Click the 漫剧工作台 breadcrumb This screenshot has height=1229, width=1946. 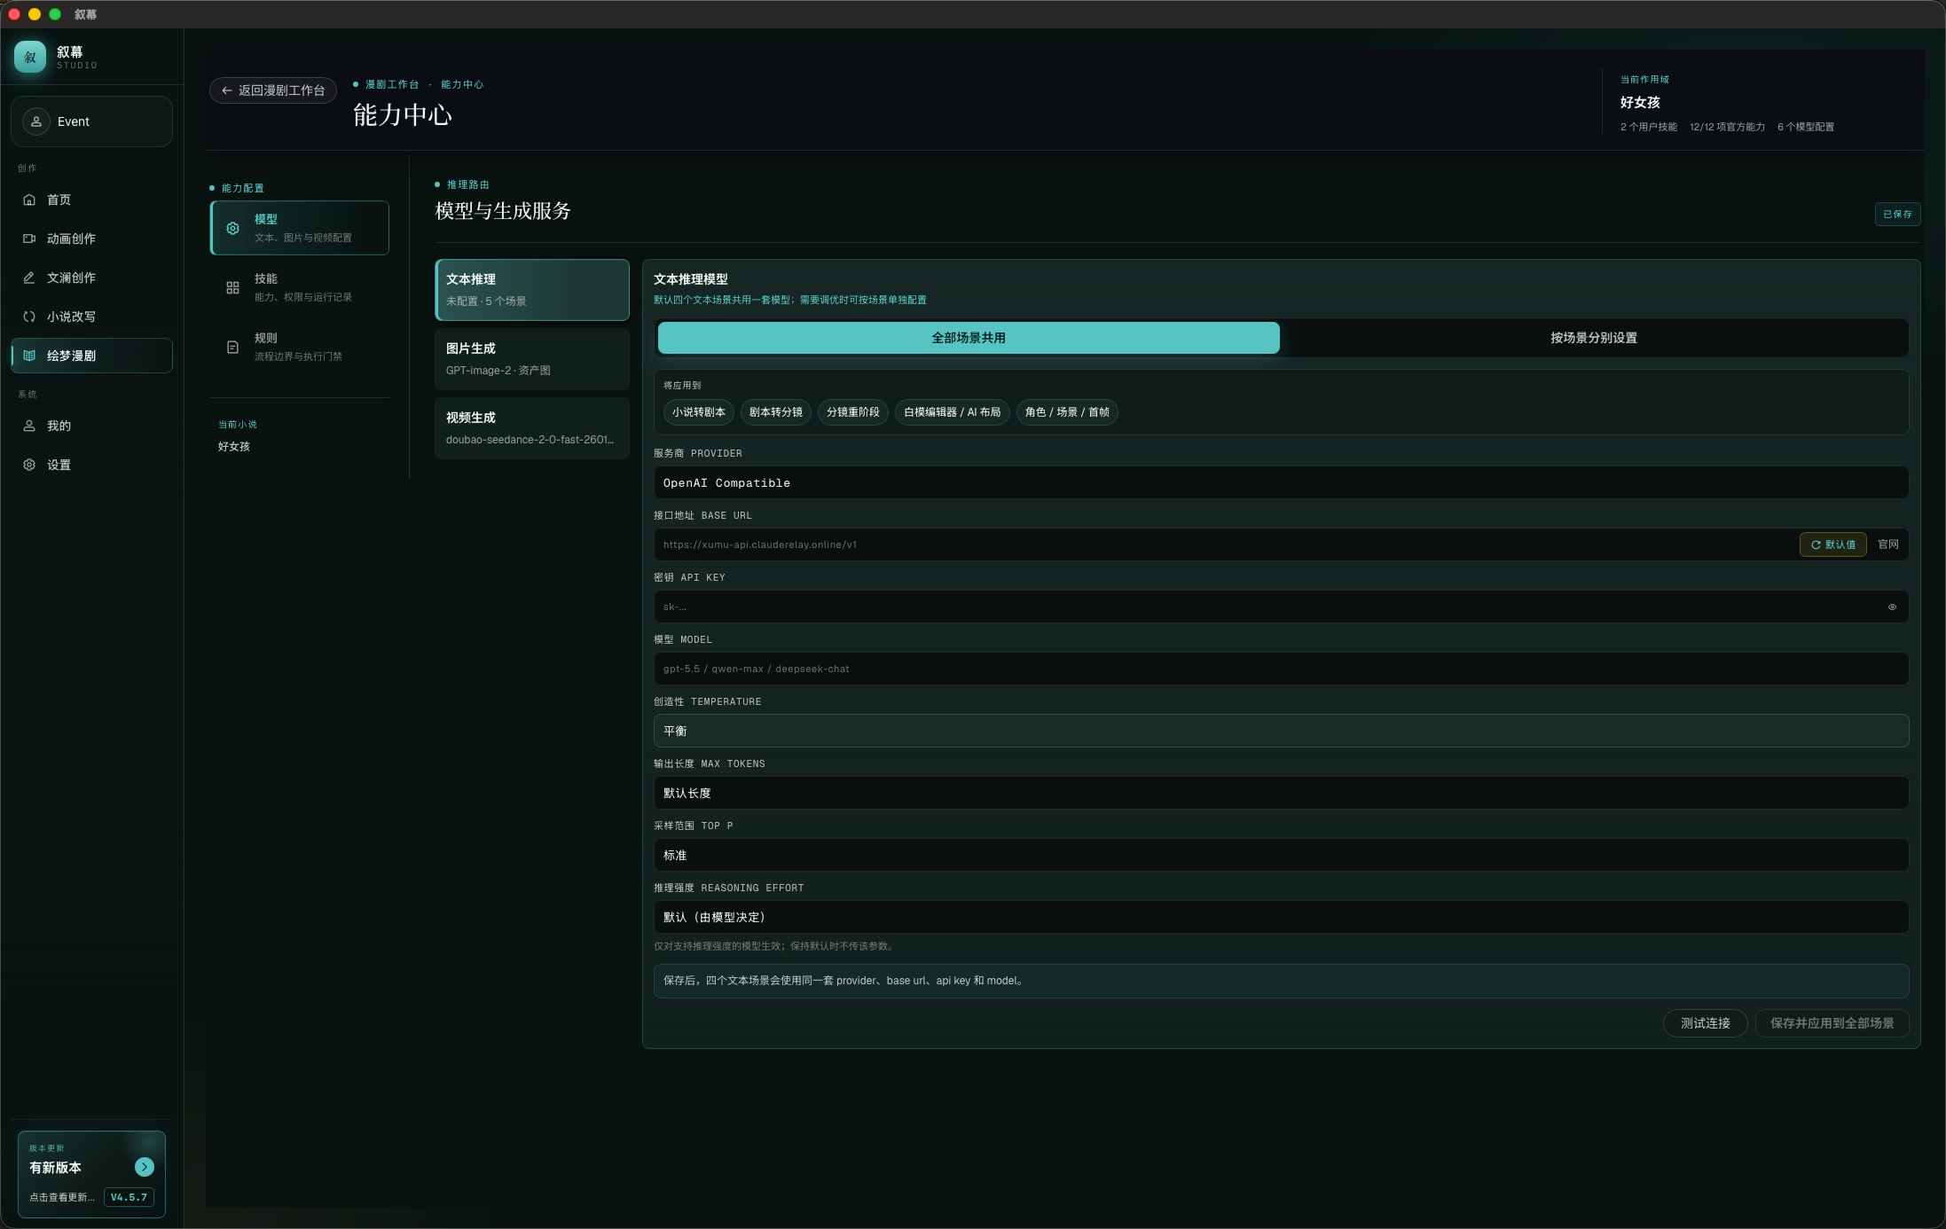click(x=392, y=84)
